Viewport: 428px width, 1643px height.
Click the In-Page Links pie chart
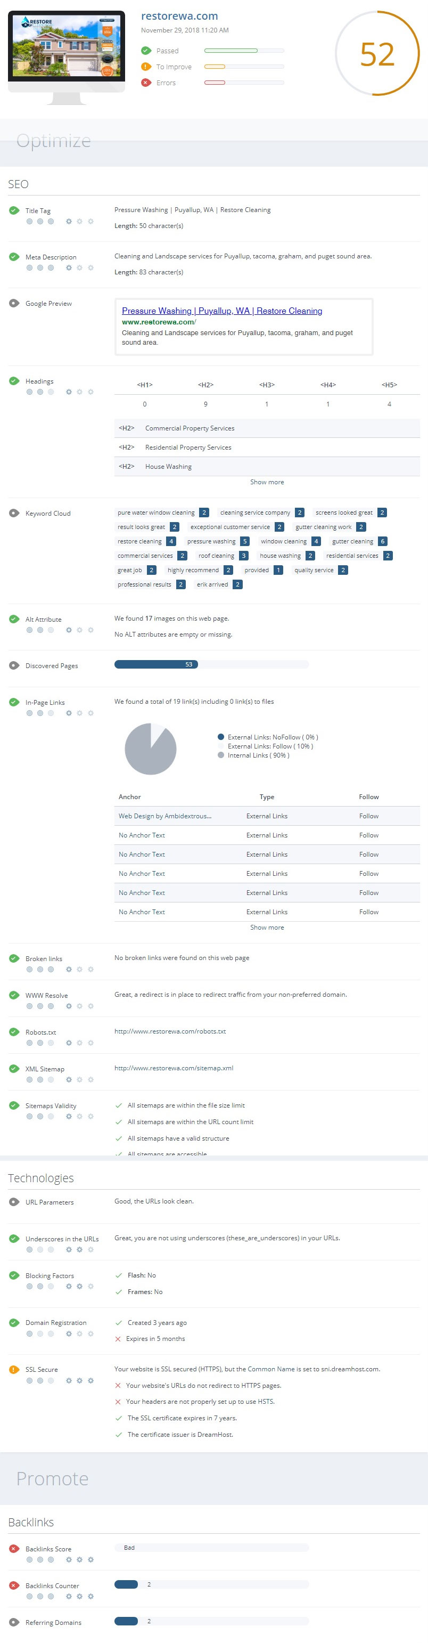(x=150, y=749)
